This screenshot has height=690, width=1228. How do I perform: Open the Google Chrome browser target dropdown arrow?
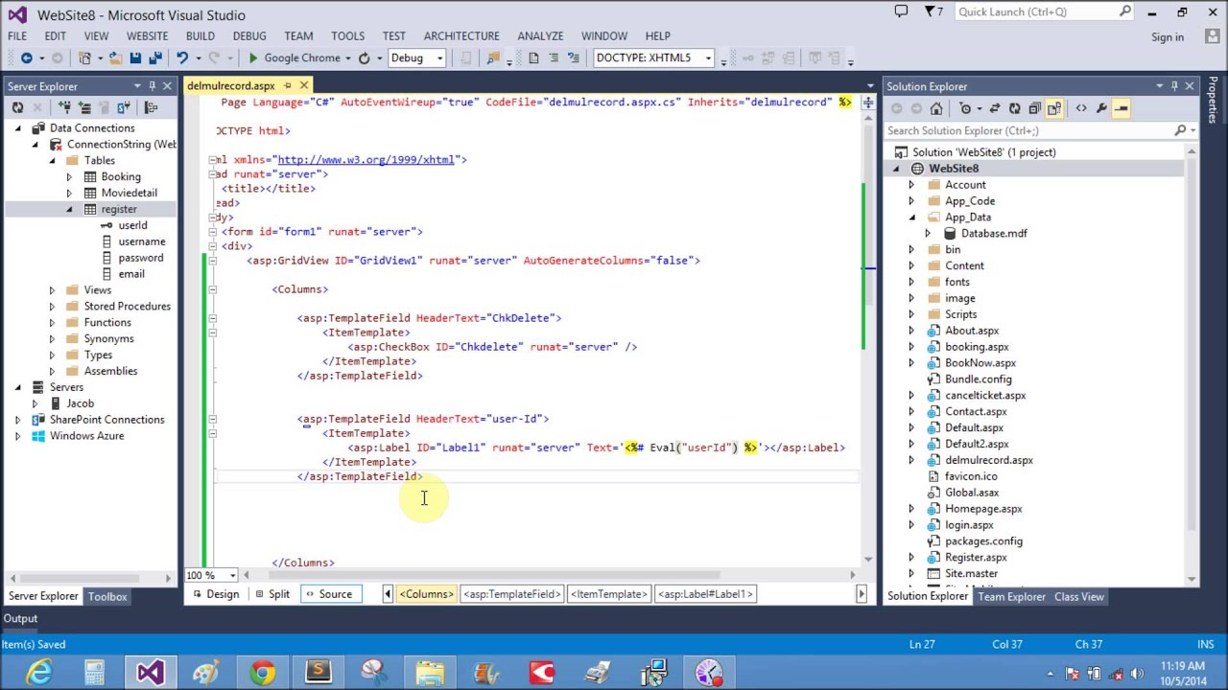tap(347, 58)
